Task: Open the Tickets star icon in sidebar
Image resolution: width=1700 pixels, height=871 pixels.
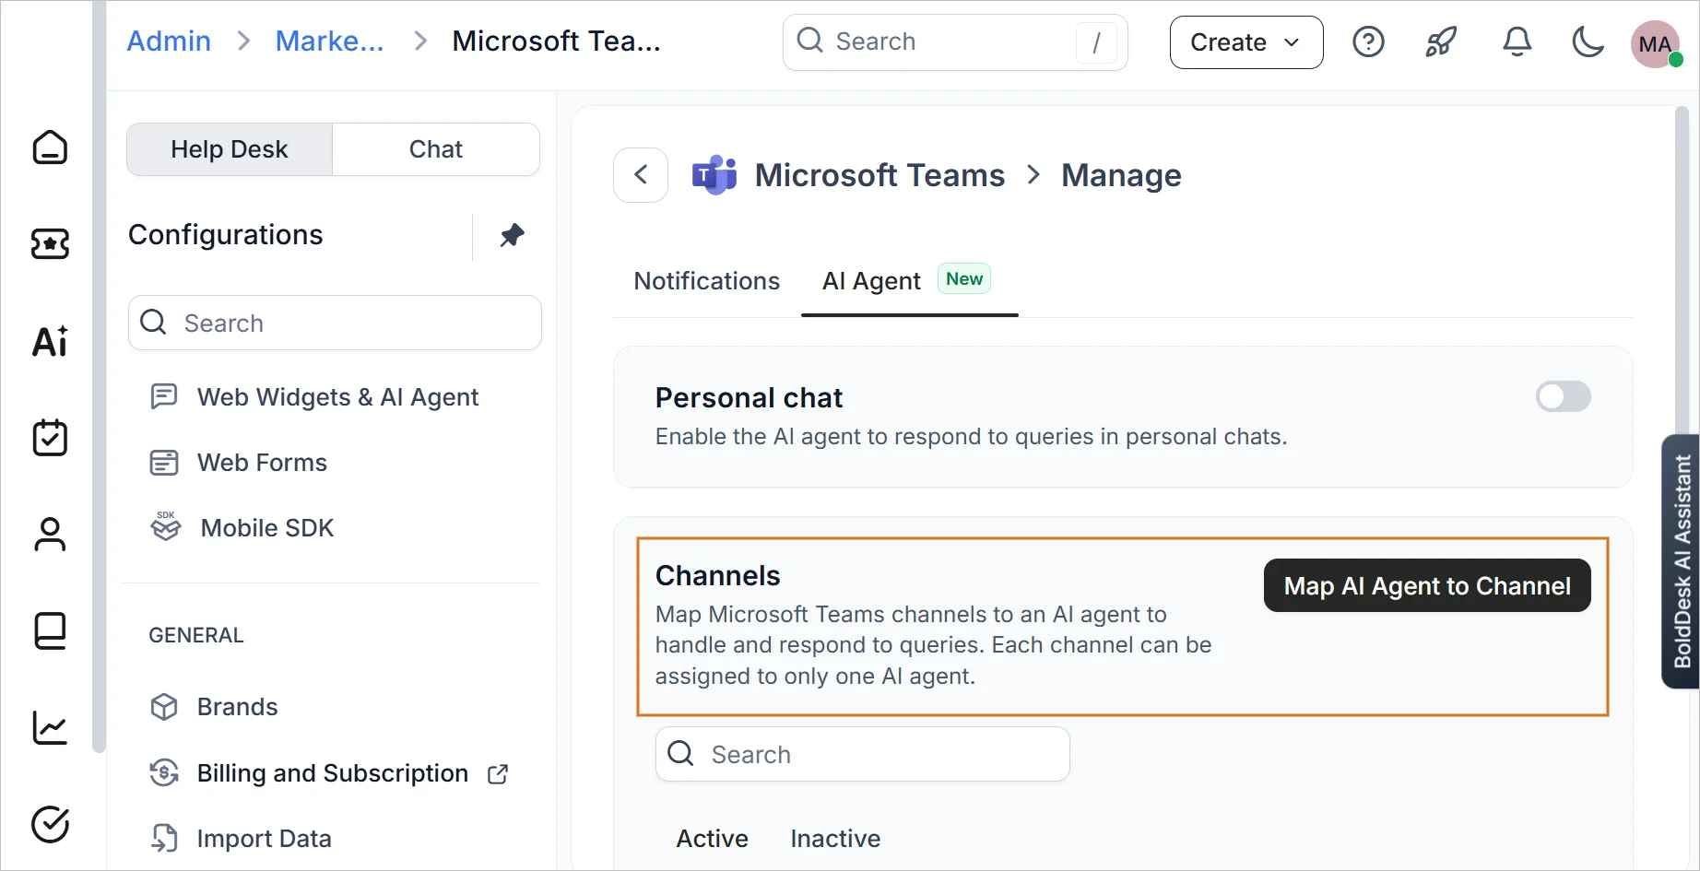Action: (50, 244)
